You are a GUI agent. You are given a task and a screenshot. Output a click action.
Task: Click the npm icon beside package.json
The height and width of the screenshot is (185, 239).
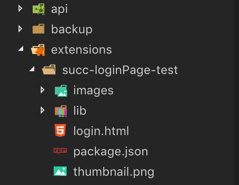click(x=60, y=150)
